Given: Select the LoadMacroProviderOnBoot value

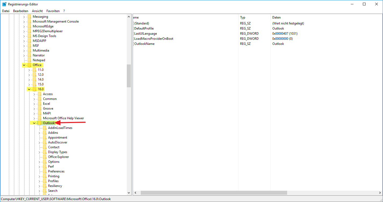Looking at the screenshot, I should coord(154,39).
